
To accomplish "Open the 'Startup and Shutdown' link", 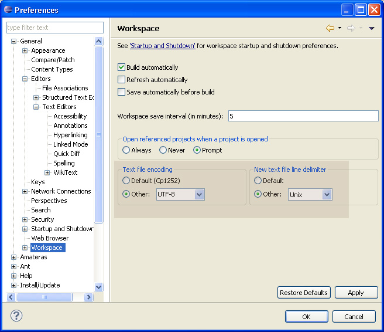I will 163,46.
